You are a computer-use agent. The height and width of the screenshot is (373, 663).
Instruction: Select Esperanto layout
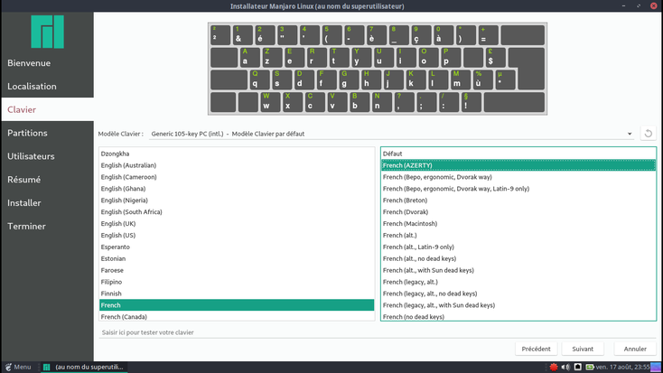pyautogui.click(x=237, y=247)
